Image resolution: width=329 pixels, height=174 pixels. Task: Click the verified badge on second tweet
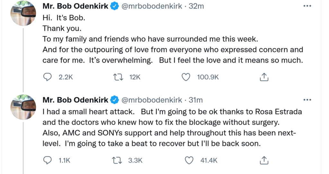(x=114, y=100)
